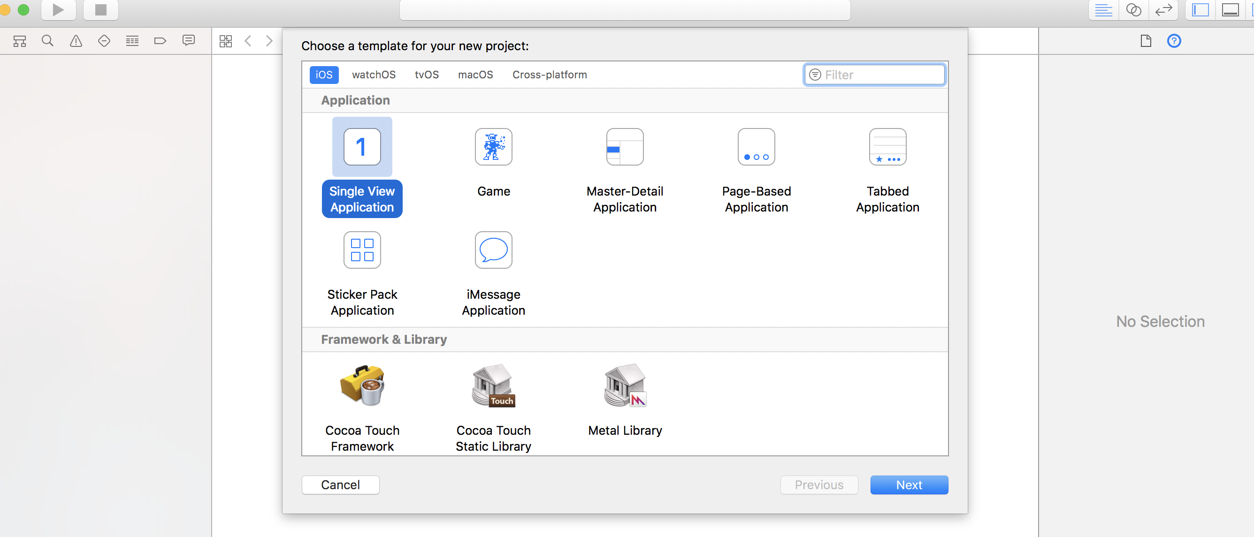Click the Cancel button
Viewport: 1254px width, 537px height.
coord(340,485)
